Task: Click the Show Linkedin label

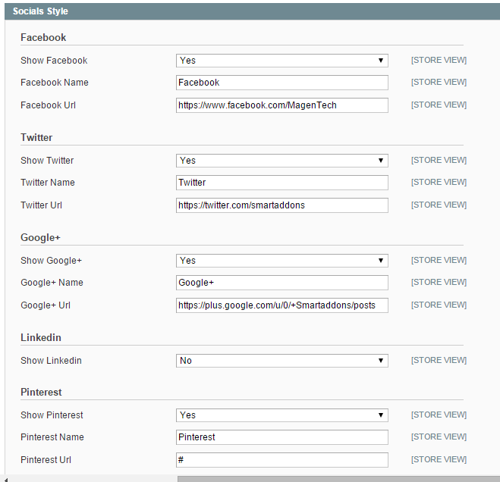Action: tap(51, 361)
